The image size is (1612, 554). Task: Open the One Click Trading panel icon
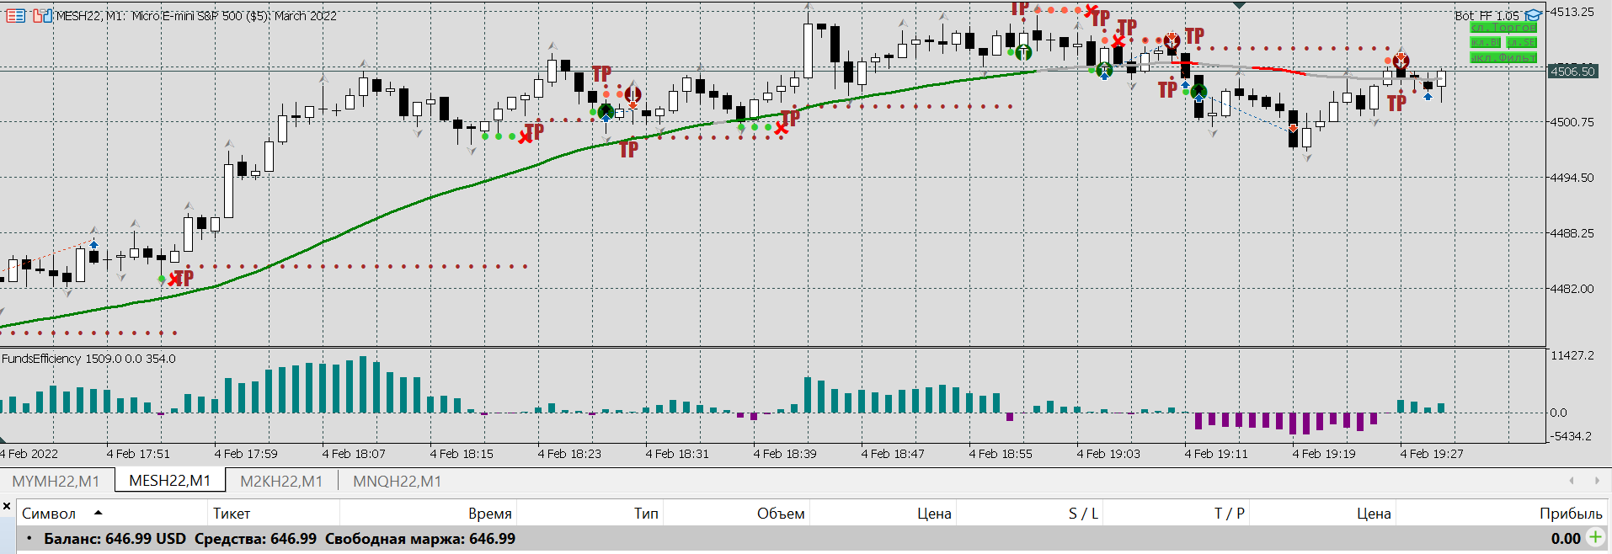[x=15, y=15]
